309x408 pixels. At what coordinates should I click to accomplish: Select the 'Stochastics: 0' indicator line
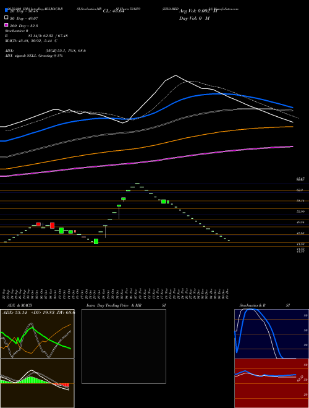(17, 31)
